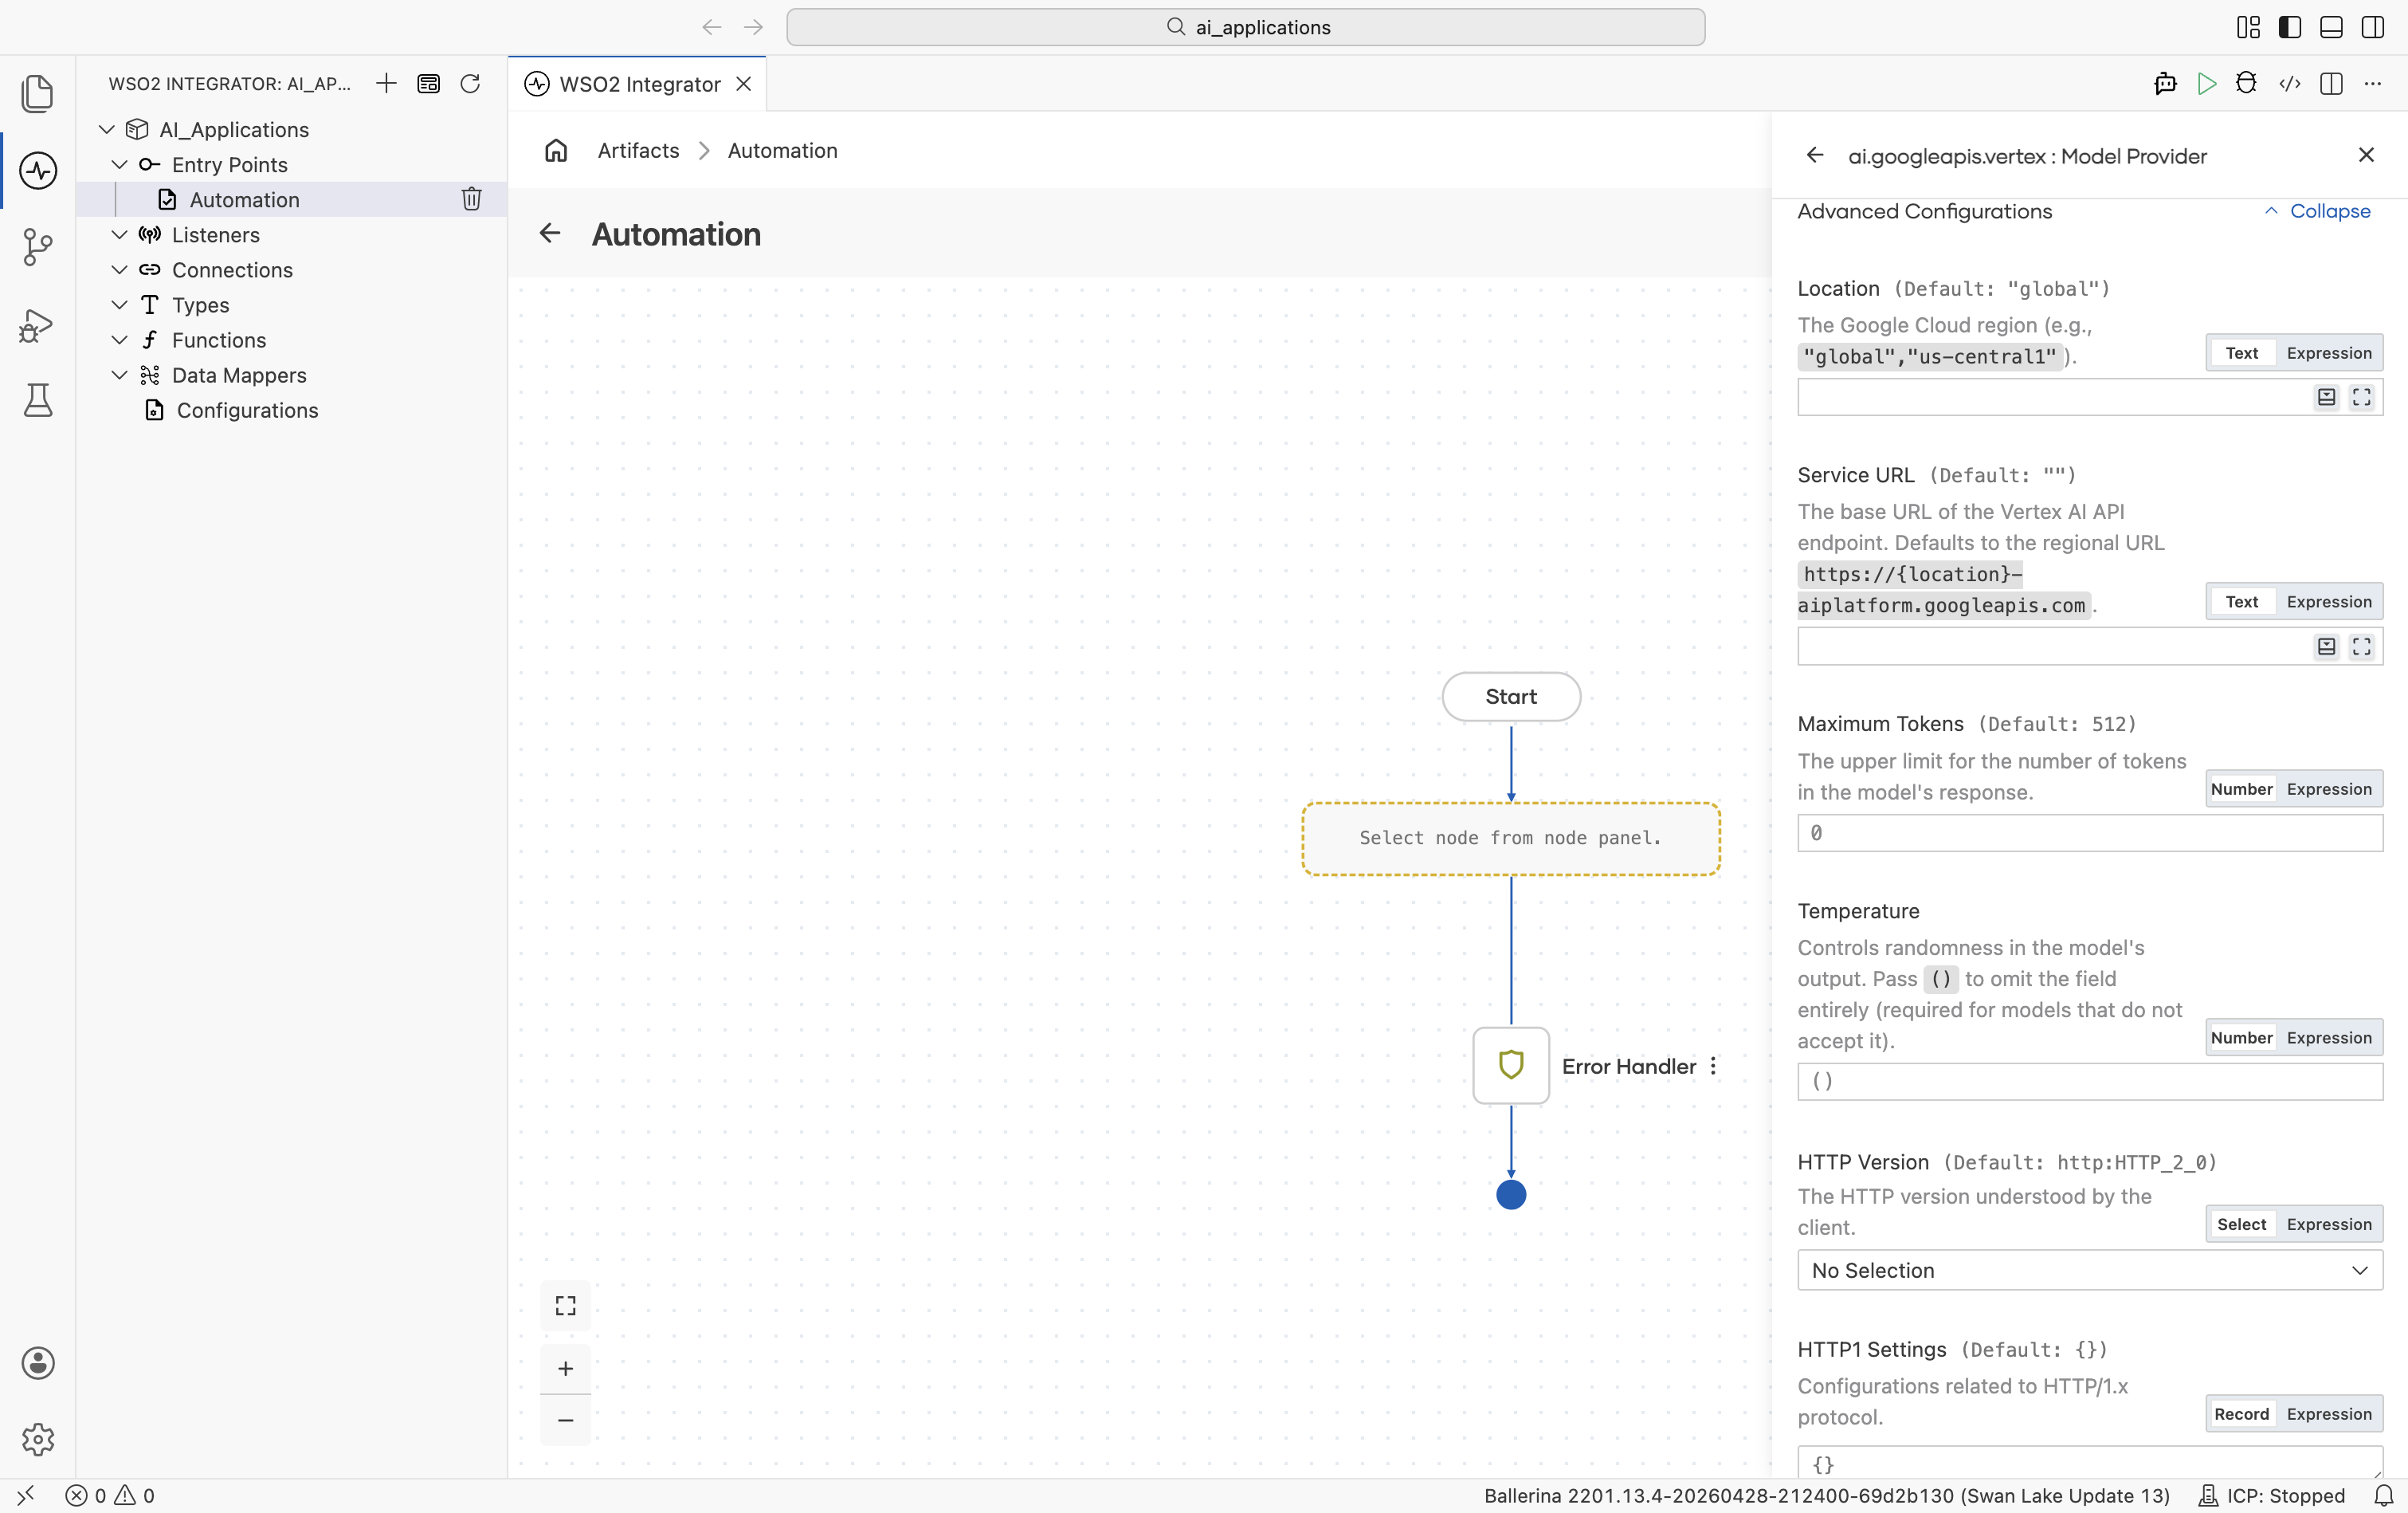
Task: Open more actions ellipsis in editor toolbar
Action: pos(2373,83)
